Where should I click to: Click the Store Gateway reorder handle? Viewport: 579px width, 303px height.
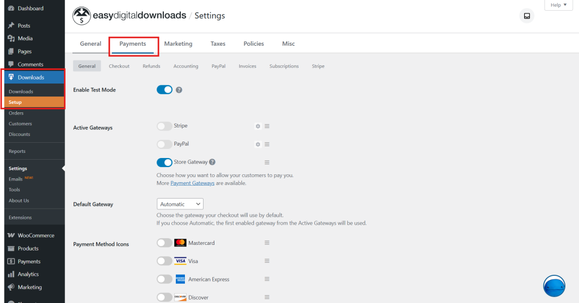[x=267, y=162]
